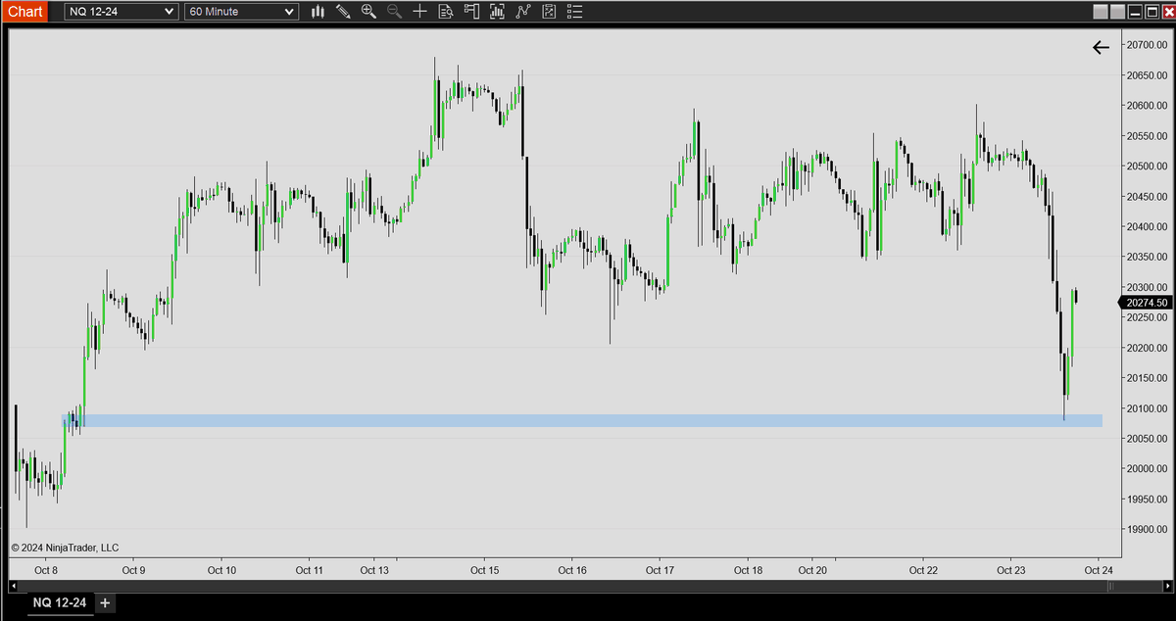Click the Oct 8 date label
1176x621 pixels.
[x=46, y=569]
